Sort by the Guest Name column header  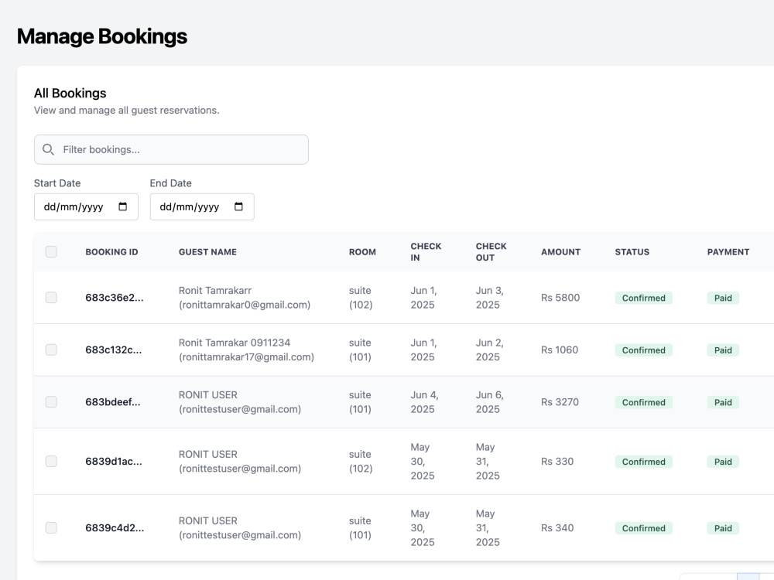click(x=207, y=251)
